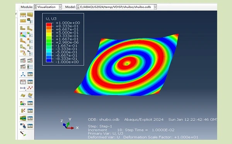Select the Plot Contours on Deformed Shape tool
Screen dimensions: 232x144
(23, 35)
